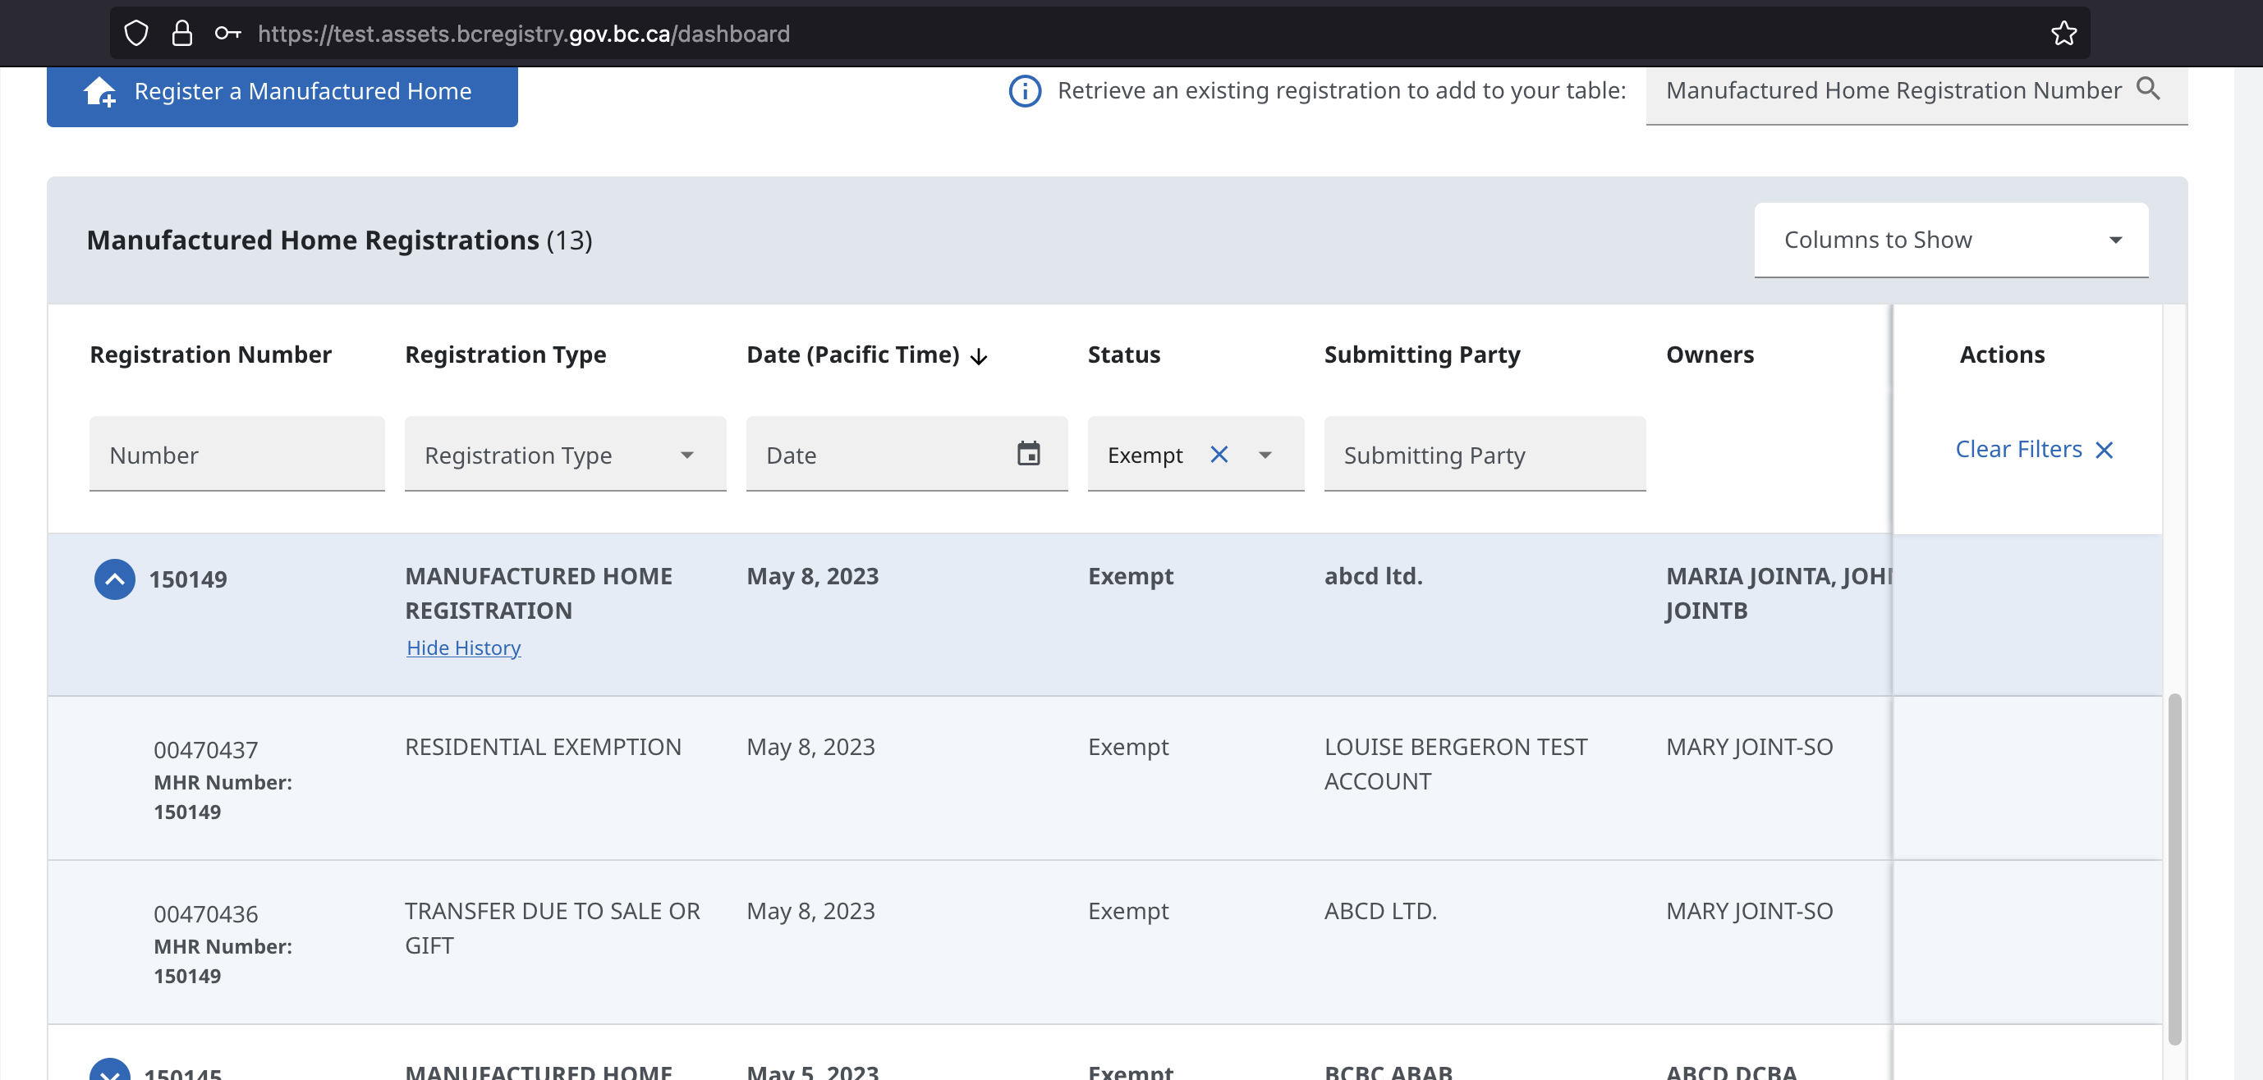Click Clear Filters link
Screen dimensions: 2263x1080
(2034, 450)
